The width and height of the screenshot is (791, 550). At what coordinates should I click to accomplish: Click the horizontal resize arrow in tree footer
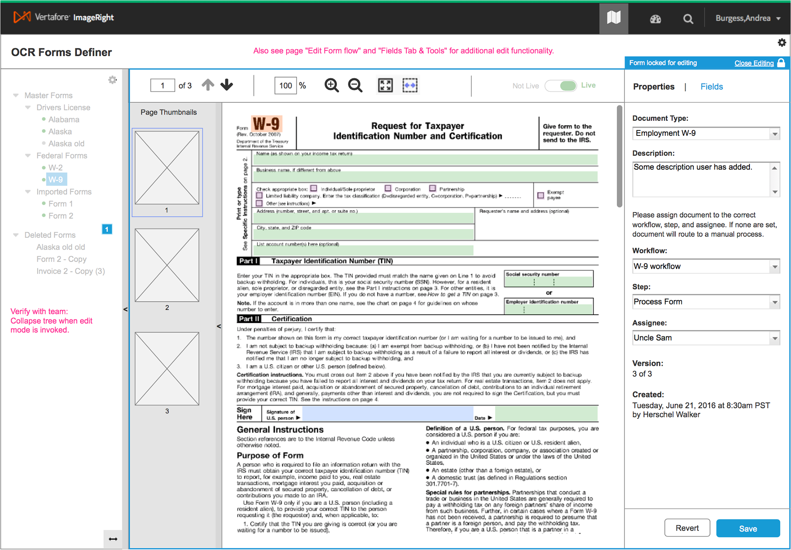[113, 539]
